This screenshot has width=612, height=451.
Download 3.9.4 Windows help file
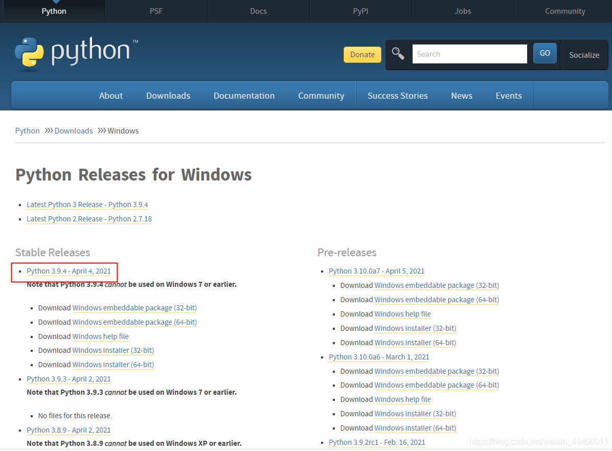[100, 336]
